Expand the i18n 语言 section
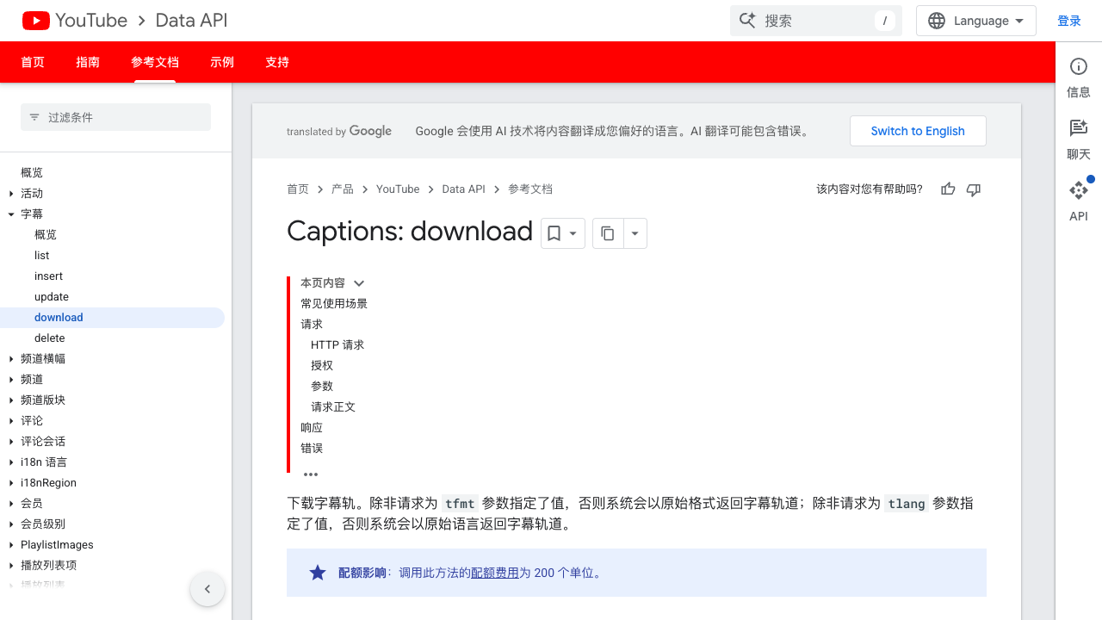Screen dimensions: 1102x620 click(x=11, y=462)
